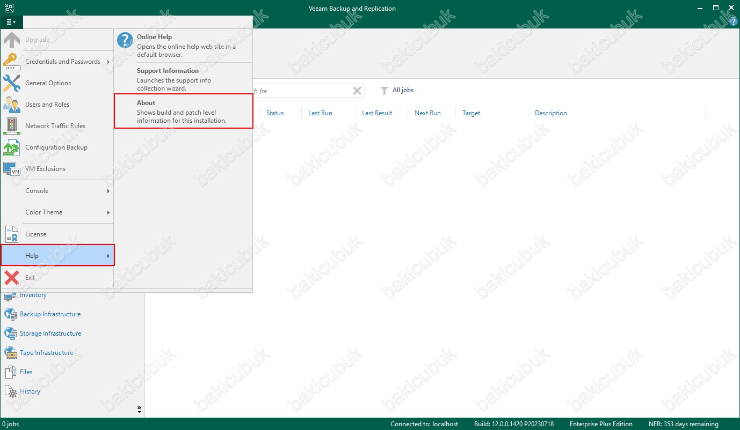This screenshot has width=740, height=430.
Task: Click the Backup Infrastructure icon
Action: click(11, 314)
